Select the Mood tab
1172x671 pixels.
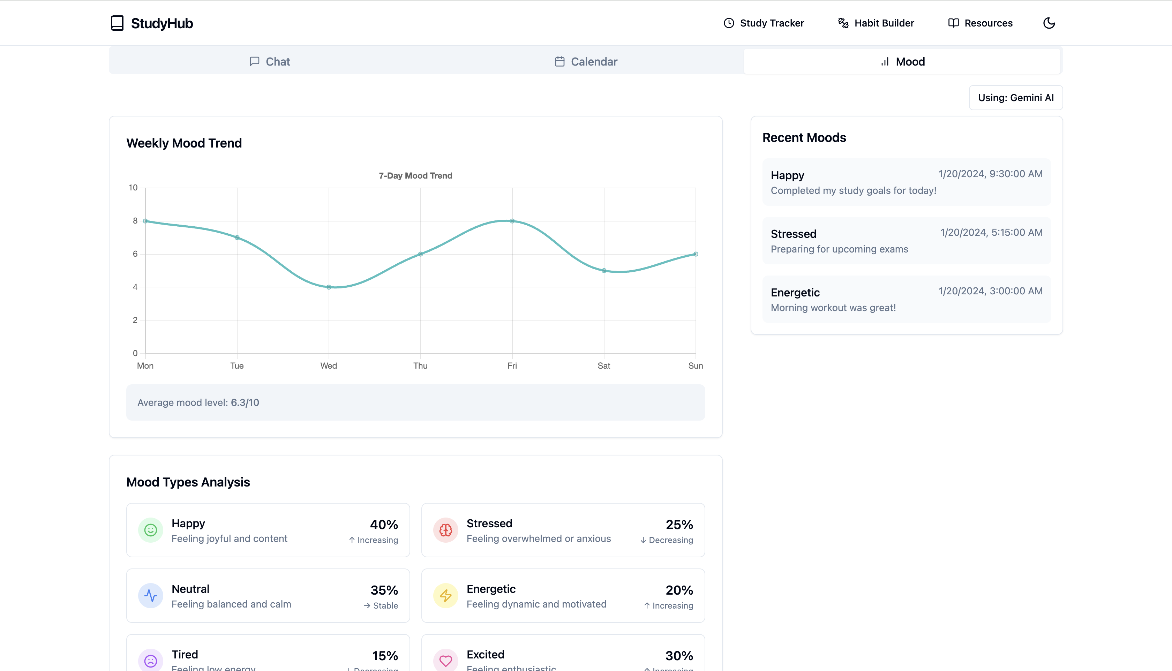[x=902, y=61]
